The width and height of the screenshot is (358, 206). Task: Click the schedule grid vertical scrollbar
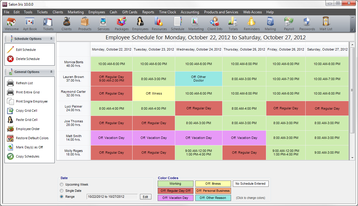[x=352, y=90]
